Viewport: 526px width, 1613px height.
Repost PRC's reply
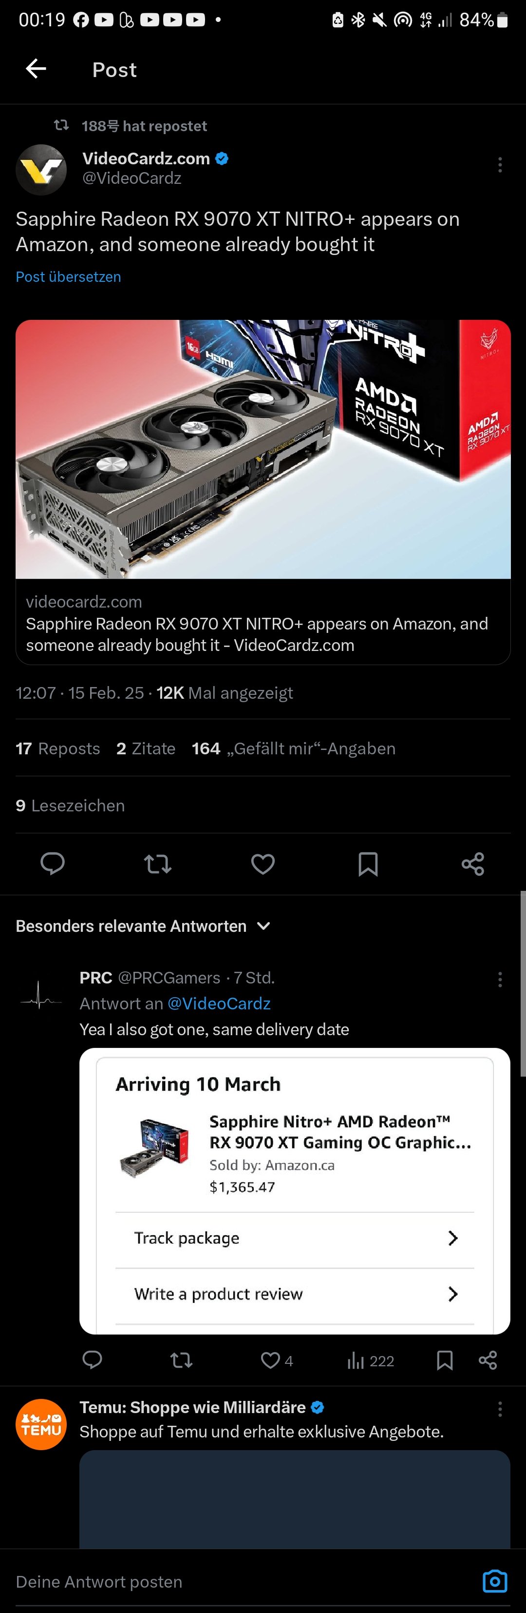pos(181,1360)
